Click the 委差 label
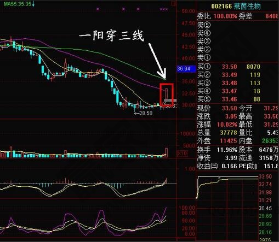The width and height of the screenshot is (279, 242). [246, 16]
